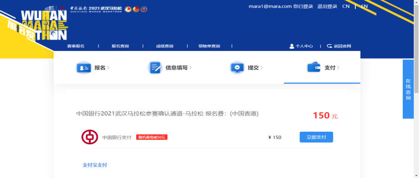
Task: Click the 个人中心 person icon
Action: 292,46
